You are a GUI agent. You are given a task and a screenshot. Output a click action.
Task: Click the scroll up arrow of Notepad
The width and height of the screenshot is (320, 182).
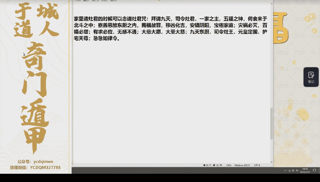pyautogui.click(x=272, y=4)
